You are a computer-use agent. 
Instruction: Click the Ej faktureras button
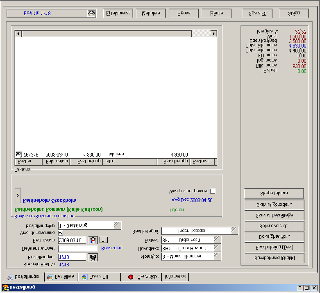pos(118,14)
